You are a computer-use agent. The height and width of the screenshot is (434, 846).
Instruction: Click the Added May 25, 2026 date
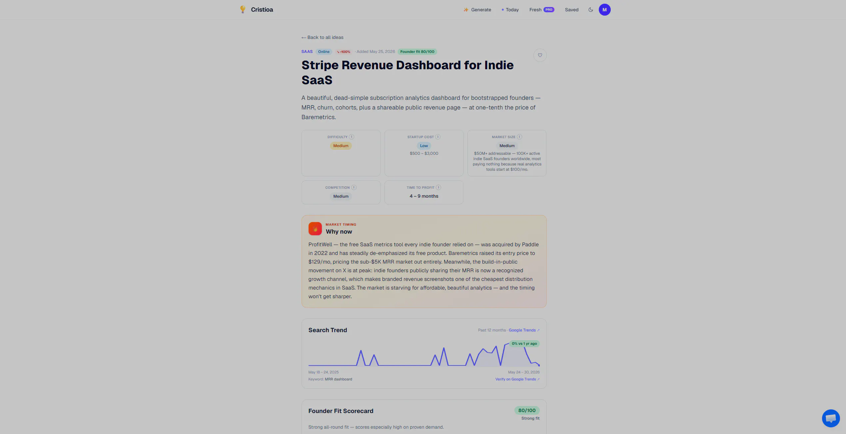coord(376,52)
